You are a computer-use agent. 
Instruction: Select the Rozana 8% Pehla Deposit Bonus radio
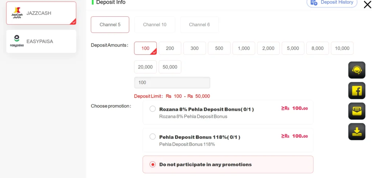(x=153, y=109)
